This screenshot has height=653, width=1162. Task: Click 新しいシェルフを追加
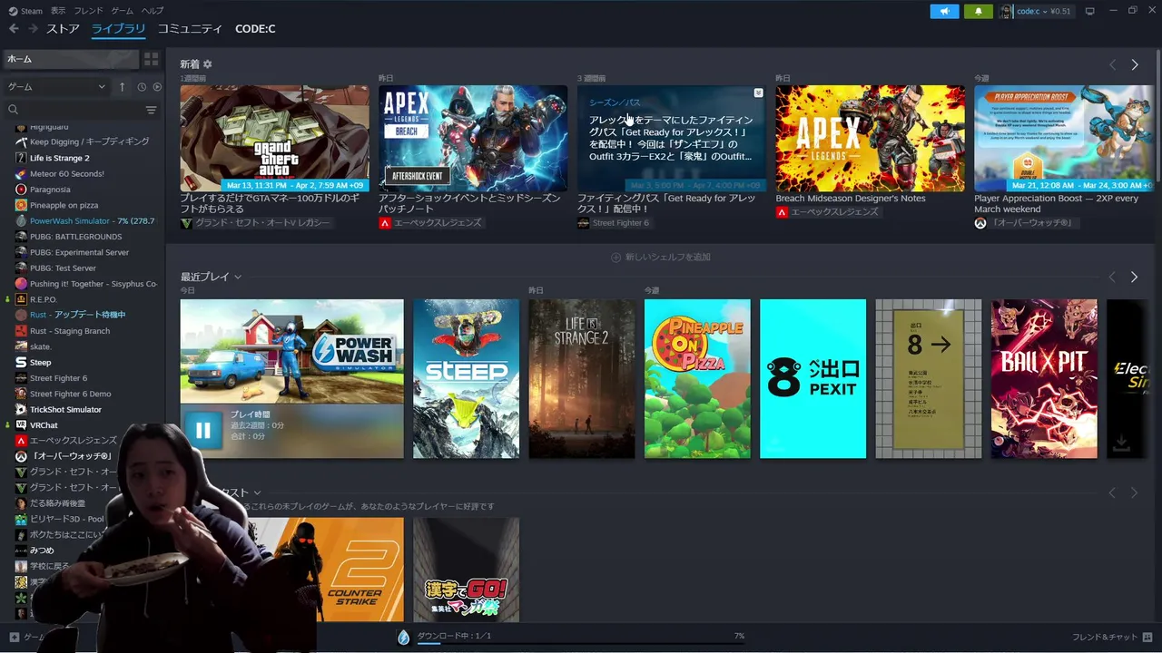[662, 258]
